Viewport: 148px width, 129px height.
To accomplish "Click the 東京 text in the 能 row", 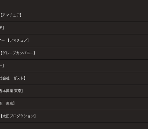I will tap(10, 103).
